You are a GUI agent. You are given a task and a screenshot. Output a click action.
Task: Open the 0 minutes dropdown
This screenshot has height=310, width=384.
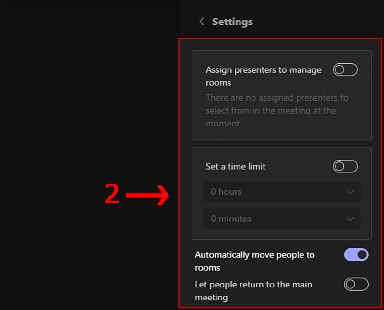(281, 218)
